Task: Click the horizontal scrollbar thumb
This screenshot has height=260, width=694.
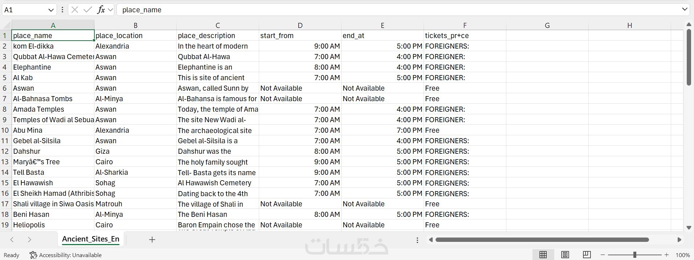Action: (x=542, y=240)
